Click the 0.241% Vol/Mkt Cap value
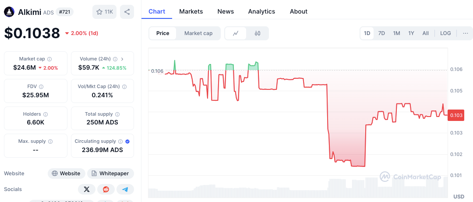This screenshot has height=202, width=473. pos(102,96)
